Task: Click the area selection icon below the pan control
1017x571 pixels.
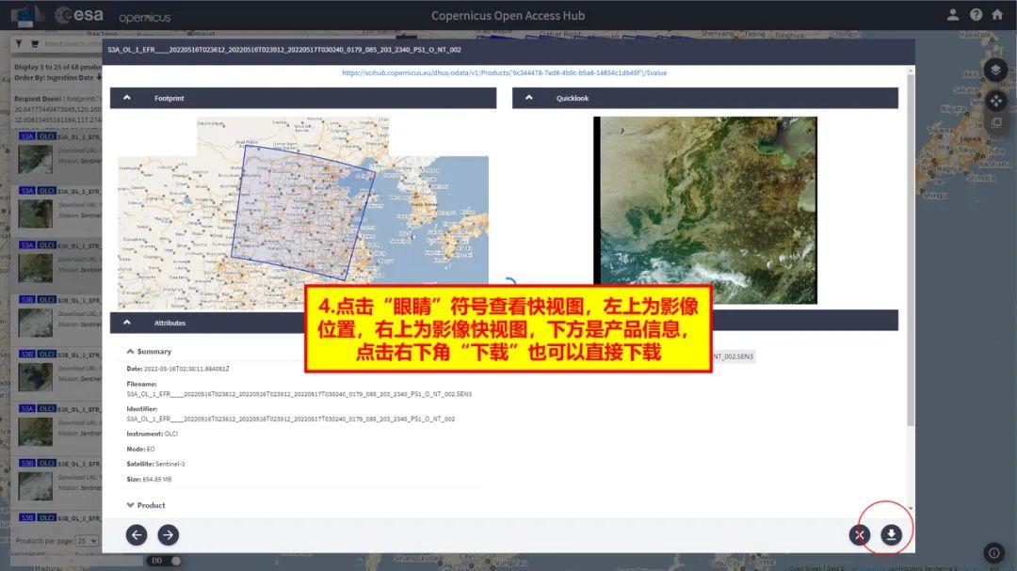Action: [995, 122]
